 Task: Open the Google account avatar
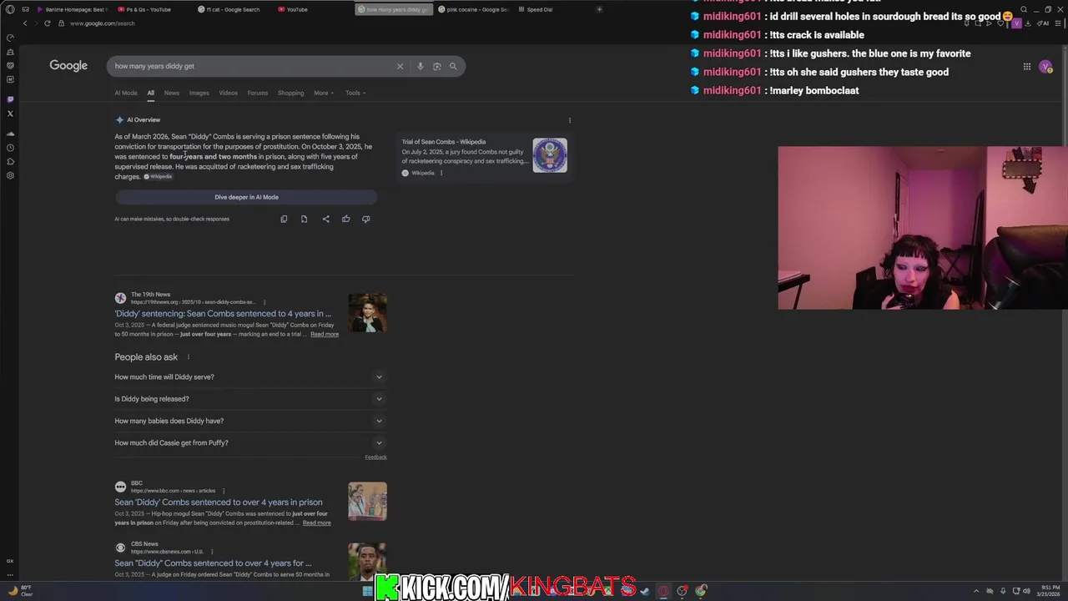tap(1045, 67)
